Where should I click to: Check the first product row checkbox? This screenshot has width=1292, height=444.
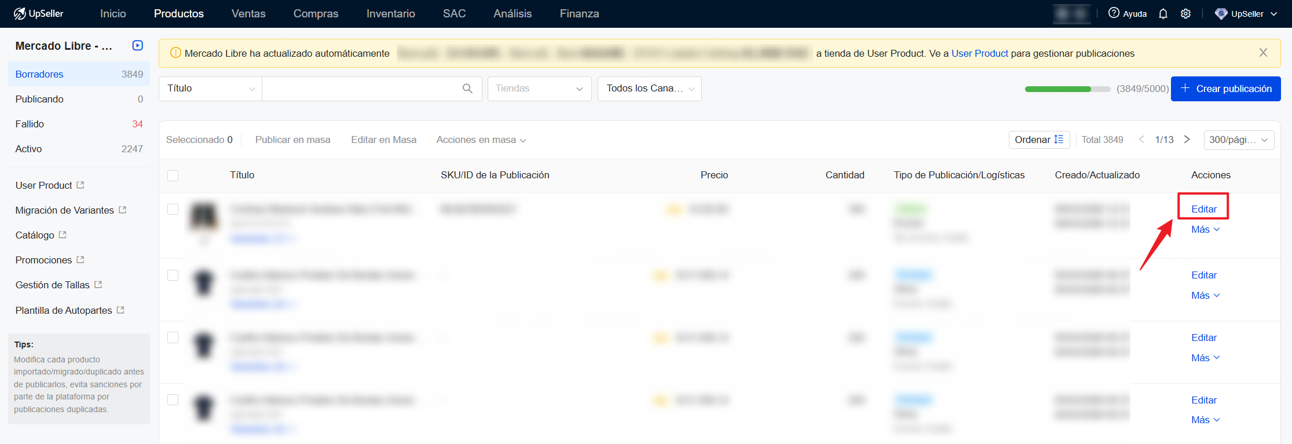pos(173,209)
